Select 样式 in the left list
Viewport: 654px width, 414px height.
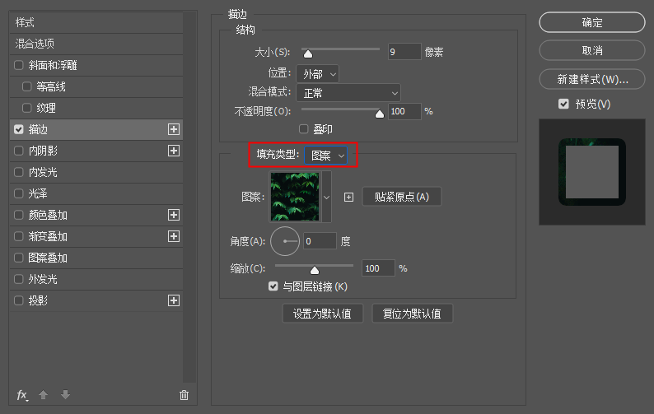[x=96, y=22]
